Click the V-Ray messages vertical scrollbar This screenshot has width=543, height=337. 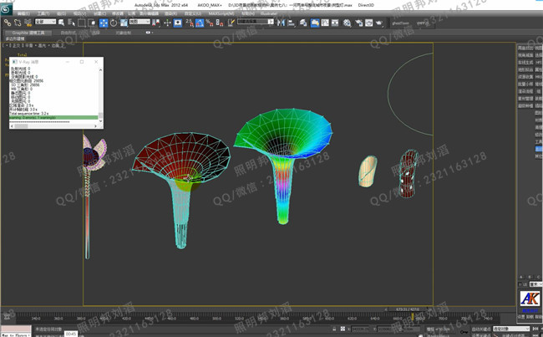point(101,95)
